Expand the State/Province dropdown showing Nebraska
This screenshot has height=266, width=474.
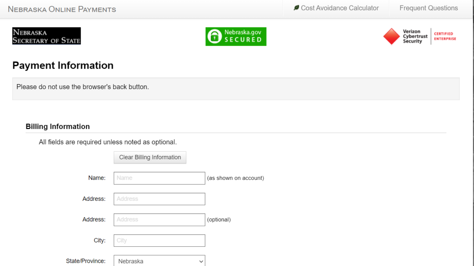pos(159,261)
